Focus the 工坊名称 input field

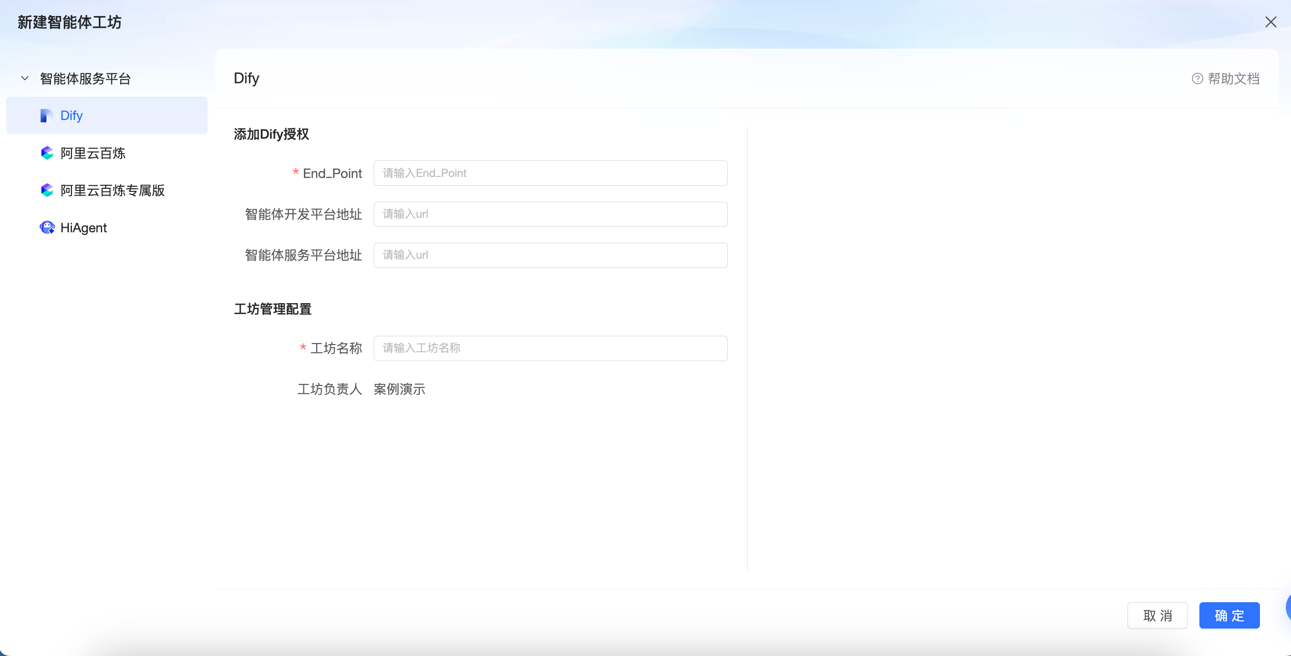click(x=550, y=348)
